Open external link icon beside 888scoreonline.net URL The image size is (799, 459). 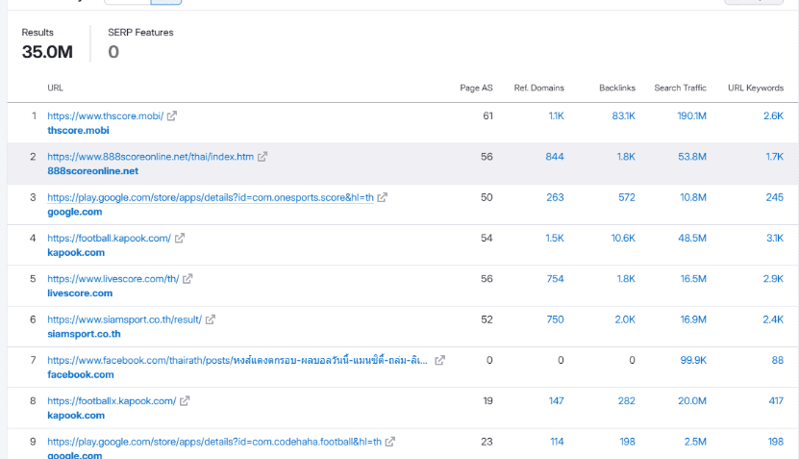(262, 157)
